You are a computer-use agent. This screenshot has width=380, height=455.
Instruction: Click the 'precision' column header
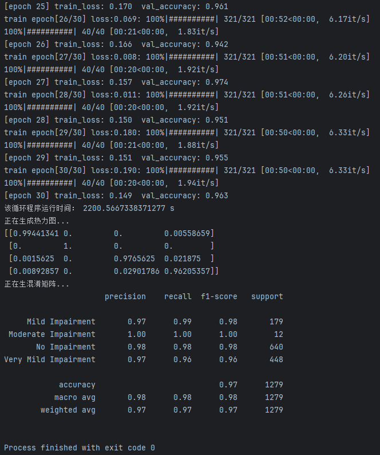pyautogui.click(x=125, y=296)
